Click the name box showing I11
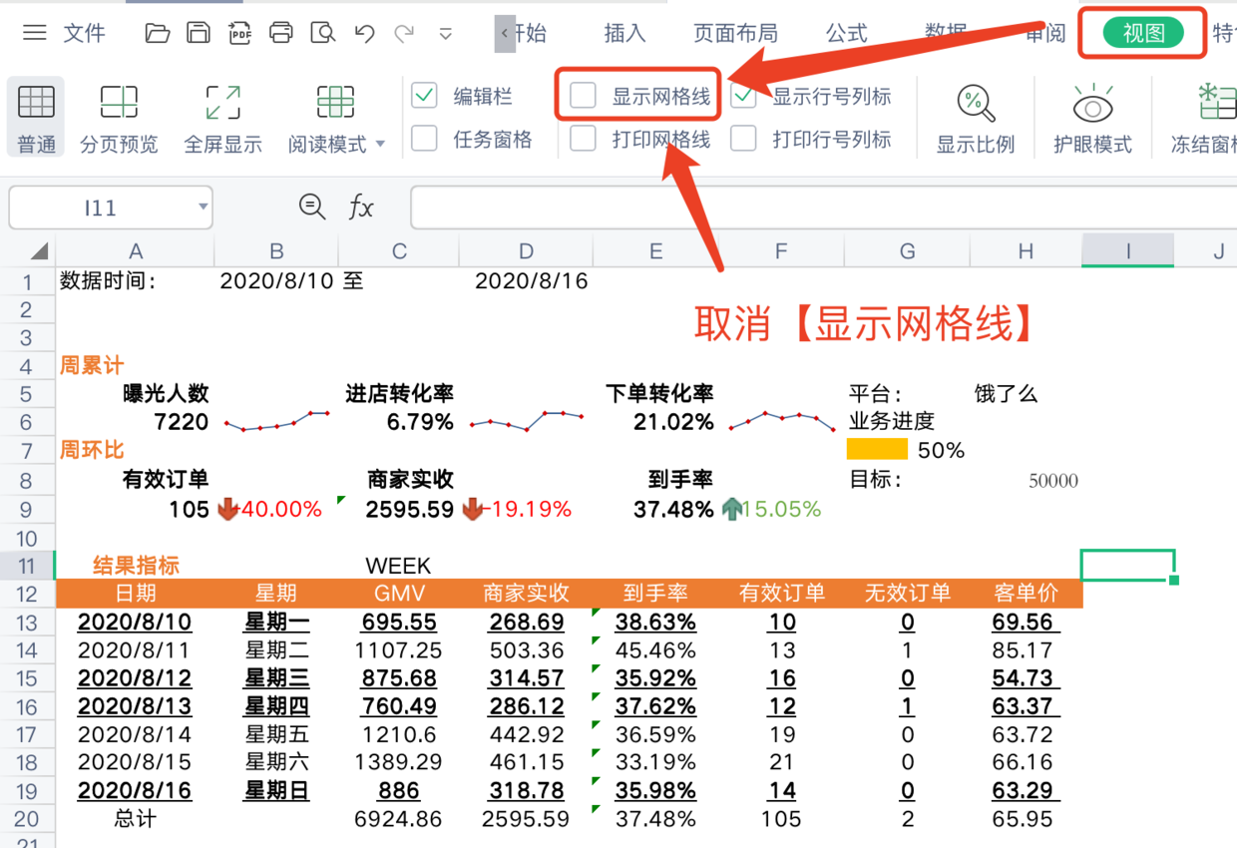 pyautogui.click(x=100, y=208)
